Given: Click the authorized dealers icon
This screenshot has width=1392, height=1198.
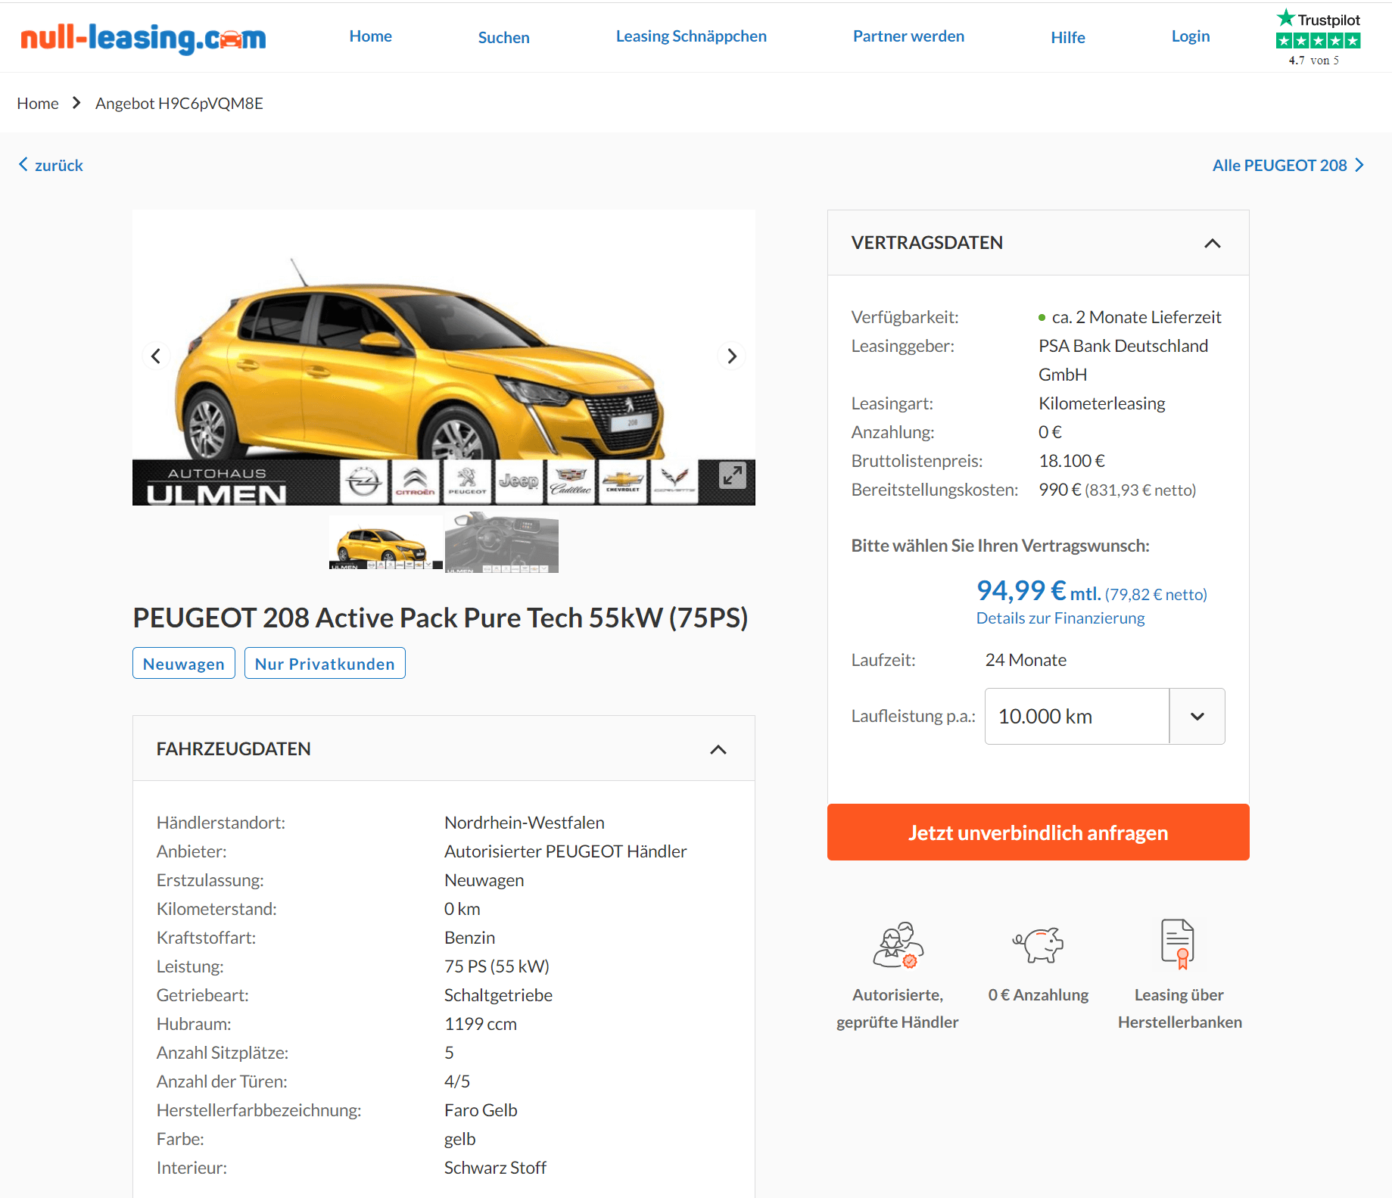Looking at the screenshot, I should click(x=898, y=944).
